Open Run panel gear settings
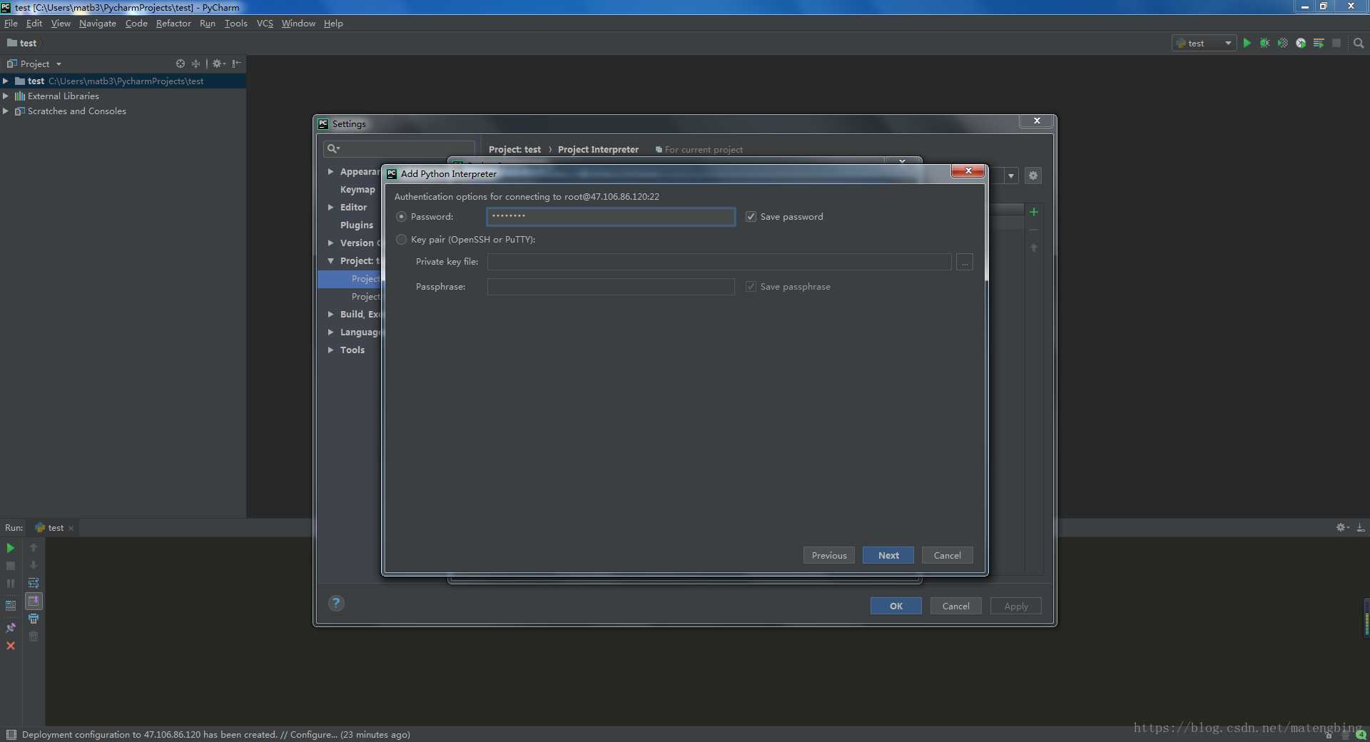This screenshot has height=742, width=1370. click(1342, 527)
